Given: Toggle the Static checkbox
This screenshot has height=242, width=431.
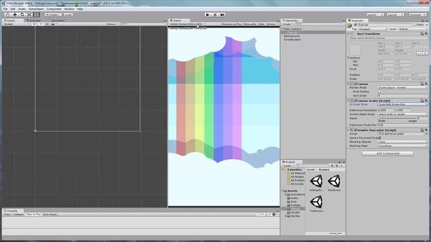Looking at the screenshot, I should (415, 25).
